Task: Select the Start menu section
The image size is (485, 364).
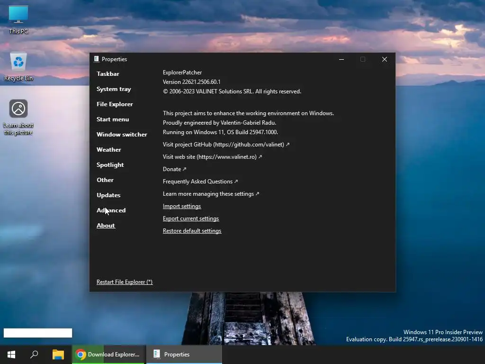Action: [113, 119]
